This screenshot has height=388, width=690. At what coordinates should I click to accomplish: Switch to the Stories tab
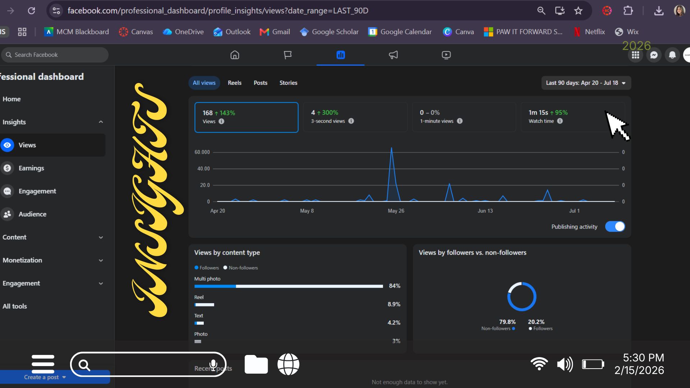pos(288,83)
